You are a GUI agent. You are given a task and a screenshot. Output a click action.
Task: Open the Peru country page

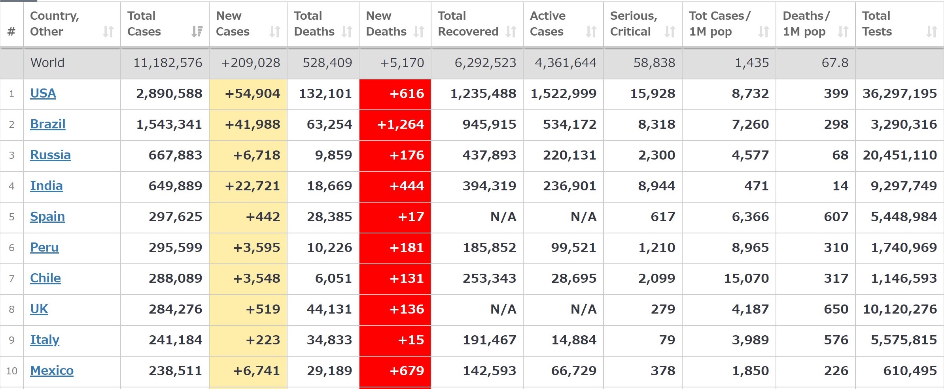tap(44, 248)
